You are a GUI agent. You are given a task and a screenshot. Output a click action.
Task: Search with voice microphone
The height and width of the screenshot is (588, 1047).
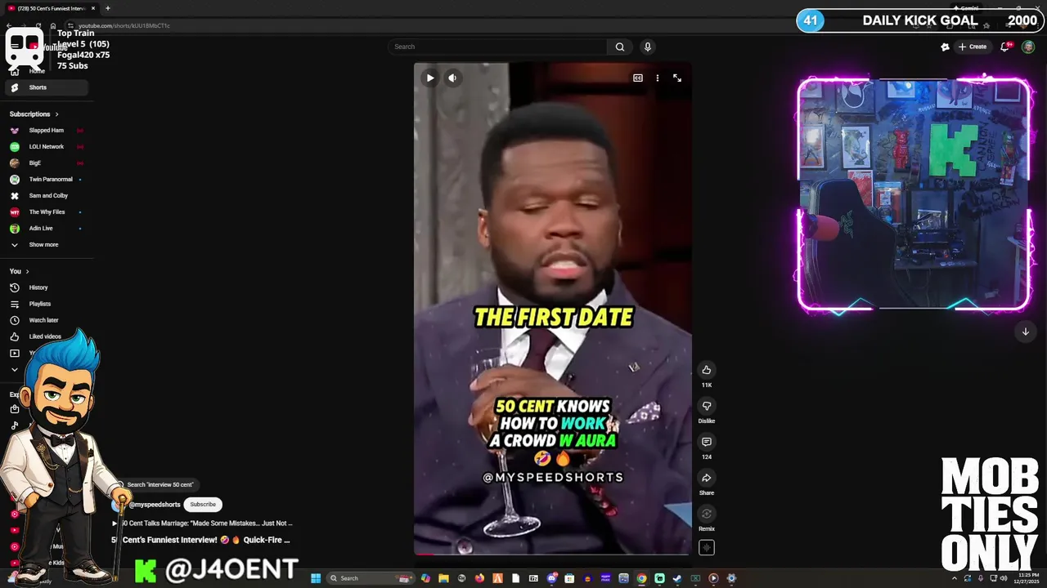pyautogui.click(x=648, y=47)
